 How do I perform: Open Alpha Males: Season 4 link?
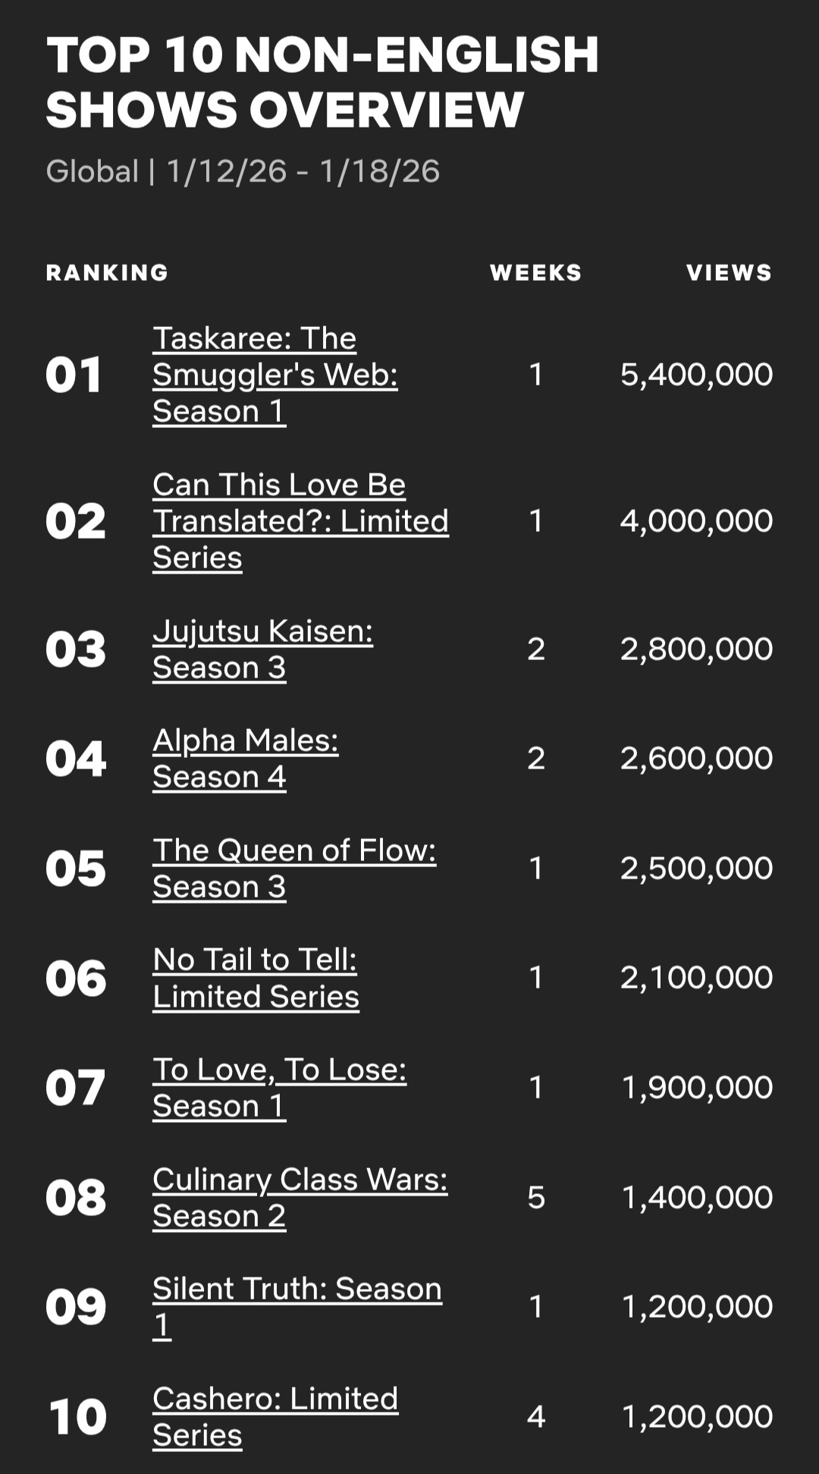click(x=245, y=759)
